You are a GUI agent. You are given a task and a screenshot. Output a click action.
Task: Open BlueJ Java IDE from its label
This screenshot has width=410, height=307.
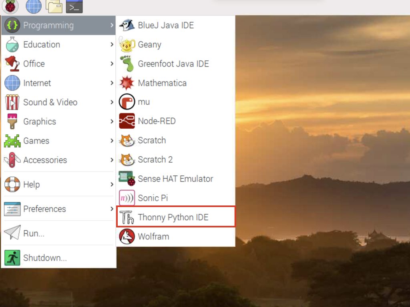(166, 25)
